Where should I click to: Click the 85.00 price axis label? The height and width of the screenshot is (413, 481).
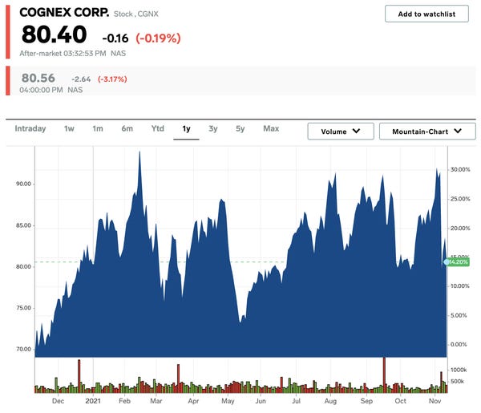click(23, 225)
